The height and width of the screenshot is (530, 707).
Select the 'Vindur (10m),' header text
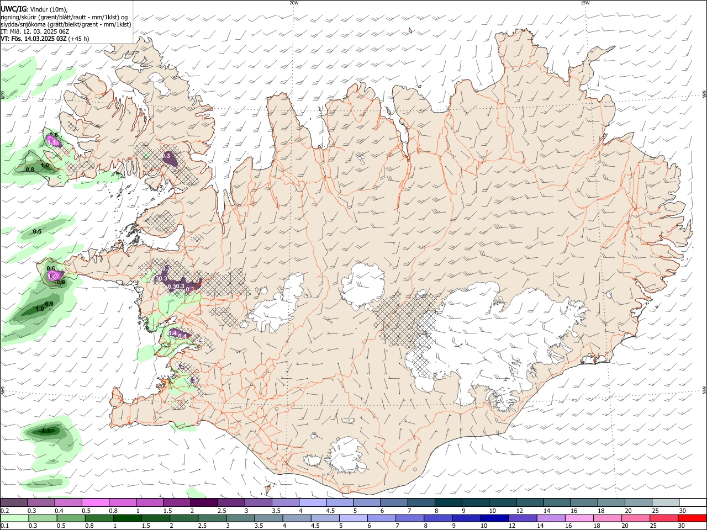[48, 9]
